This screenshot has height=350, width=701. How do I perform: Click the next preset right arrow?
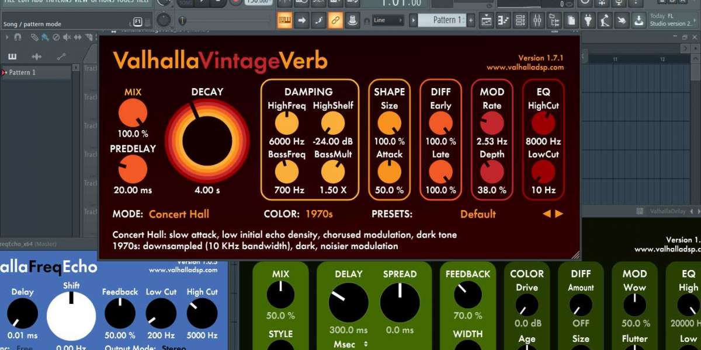click(559, 214)
